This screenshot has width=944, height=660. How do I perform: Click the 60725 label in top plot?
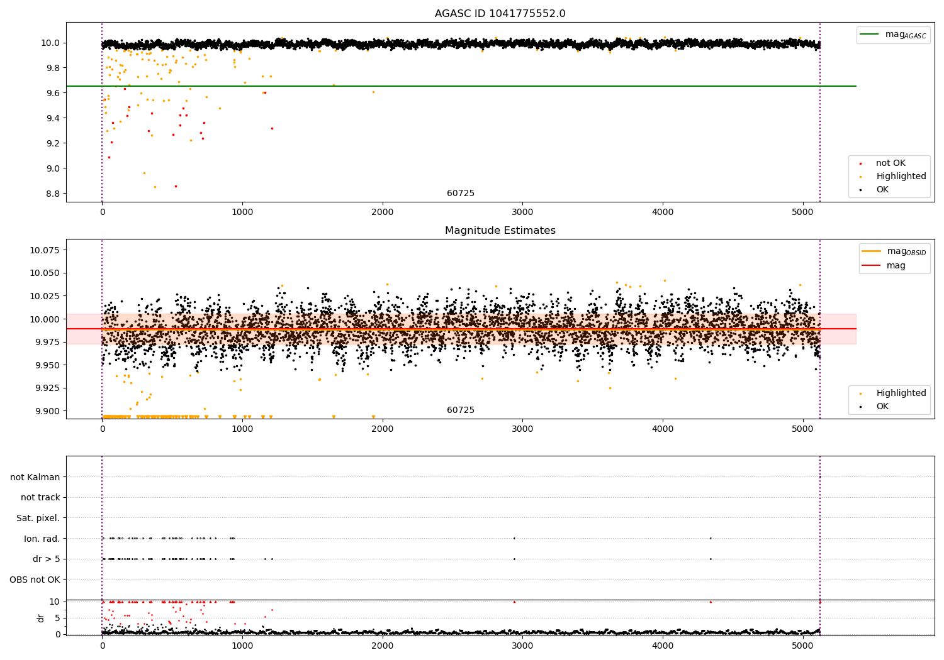click(x=461, y=194)
